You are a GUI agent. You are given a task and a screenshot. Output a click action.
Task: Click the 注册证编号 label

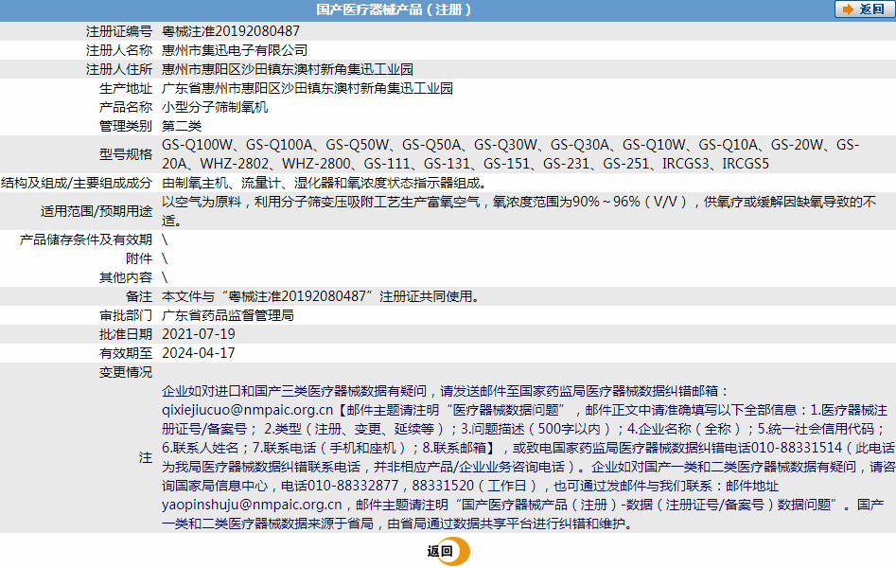pos(119,31)
